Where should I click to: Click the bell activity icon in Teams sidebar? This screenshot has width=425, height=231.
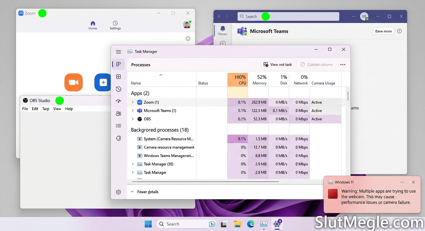[223, 29]
